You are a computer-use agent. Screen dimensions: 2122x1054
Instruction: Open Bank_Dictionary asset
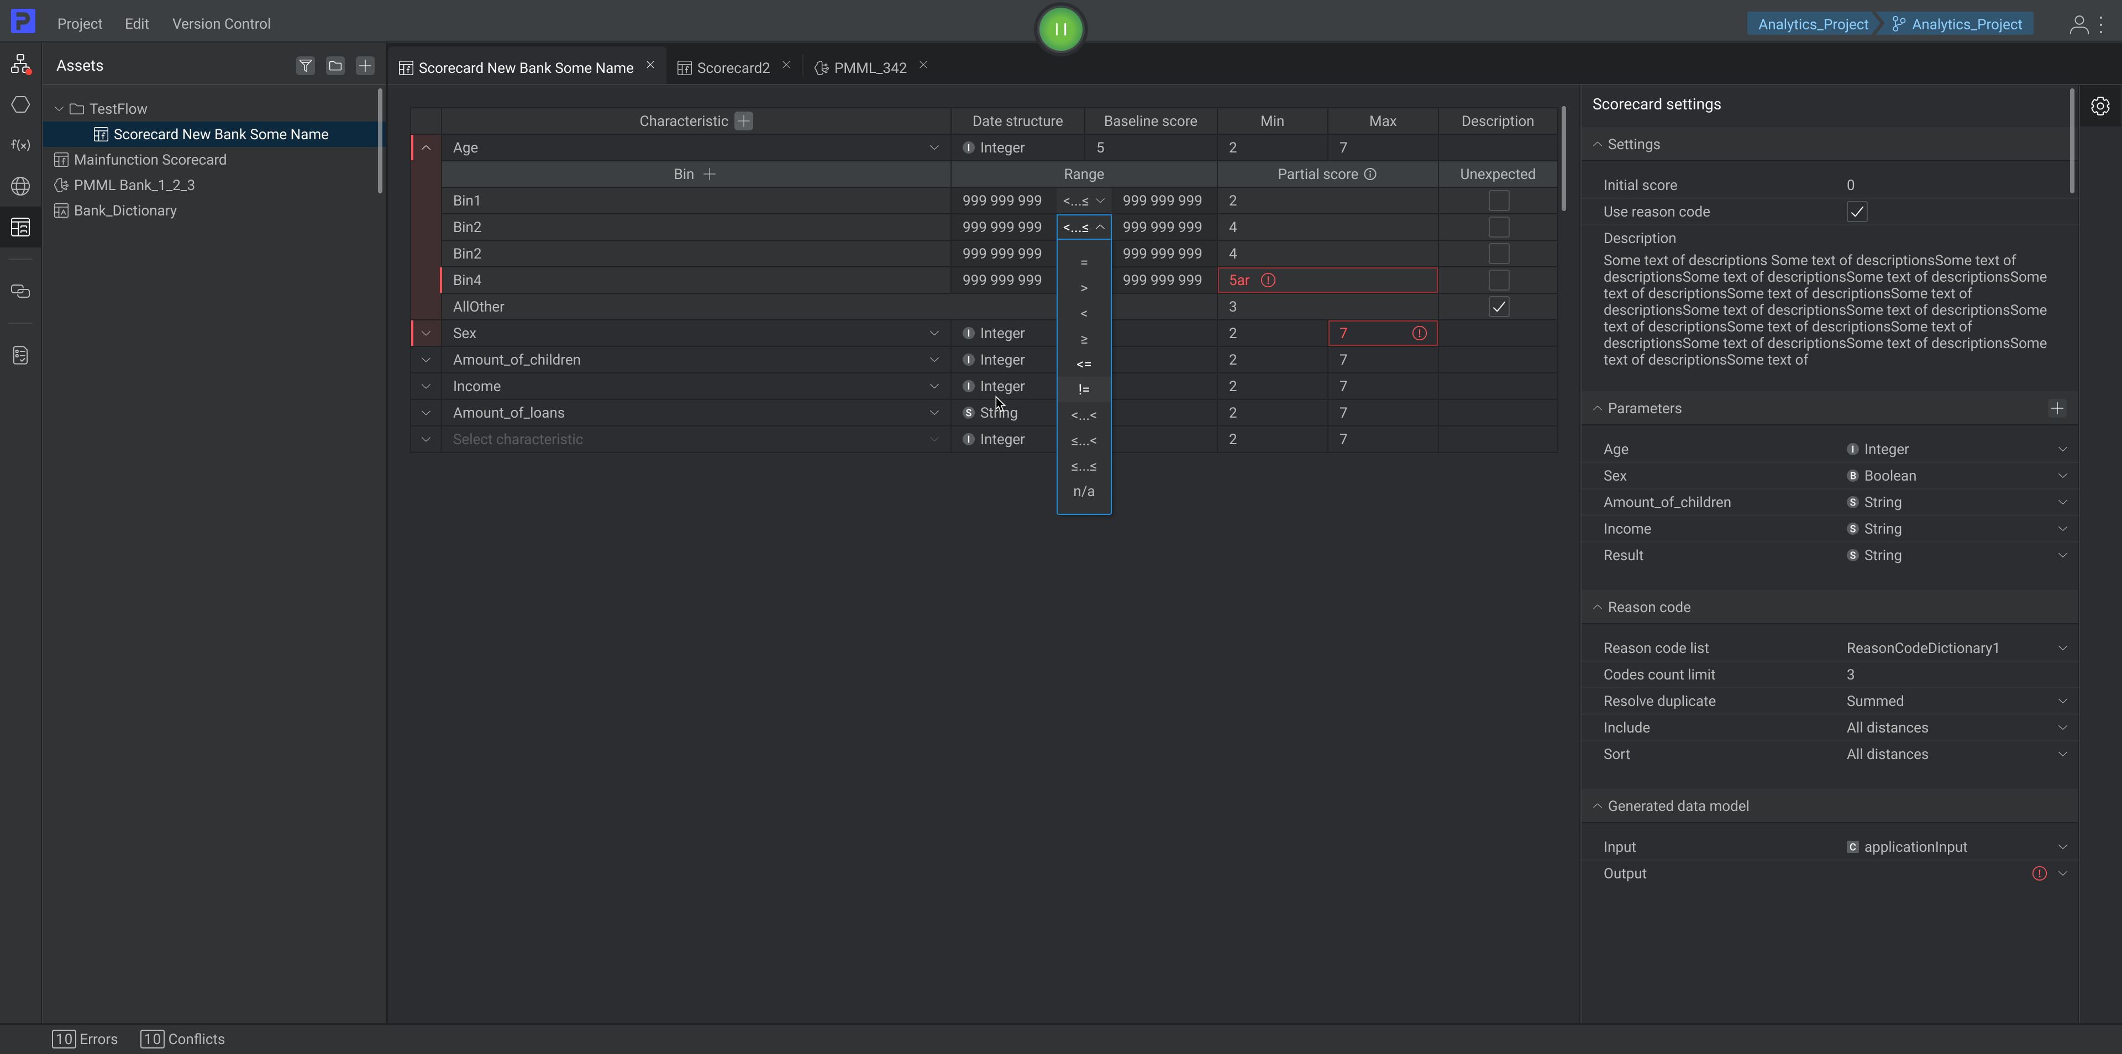(x=125, y=211)
